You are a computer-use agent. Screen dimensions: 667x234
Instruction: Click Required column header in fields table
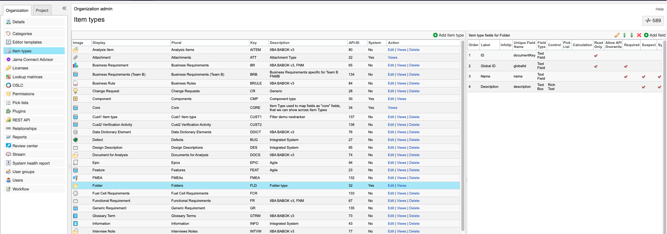(631, 45)
